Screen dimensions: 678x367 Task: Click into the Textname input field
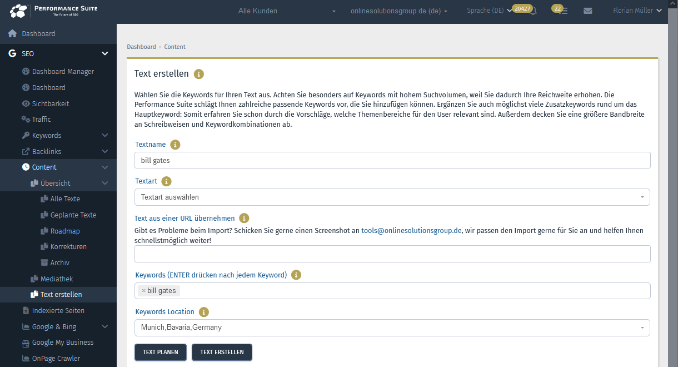click(392, 160)
